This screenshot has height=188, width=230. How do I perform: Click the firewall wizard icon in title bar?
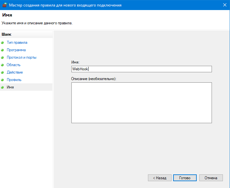[x=5, y=5]
